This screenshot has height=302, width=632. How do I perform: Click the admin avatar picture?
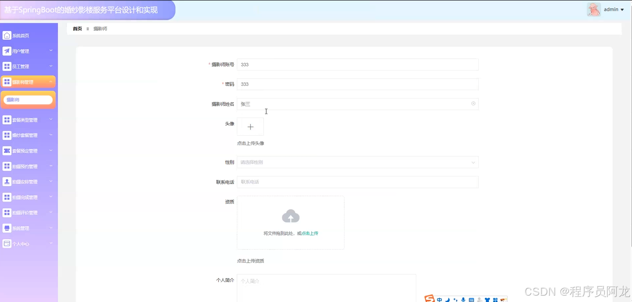point(594,9)
